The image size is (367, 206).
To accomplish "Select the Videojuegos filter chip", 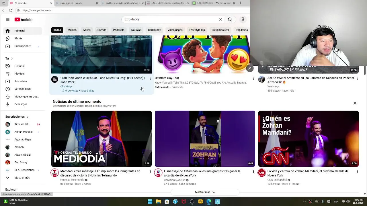I will 175,30.
